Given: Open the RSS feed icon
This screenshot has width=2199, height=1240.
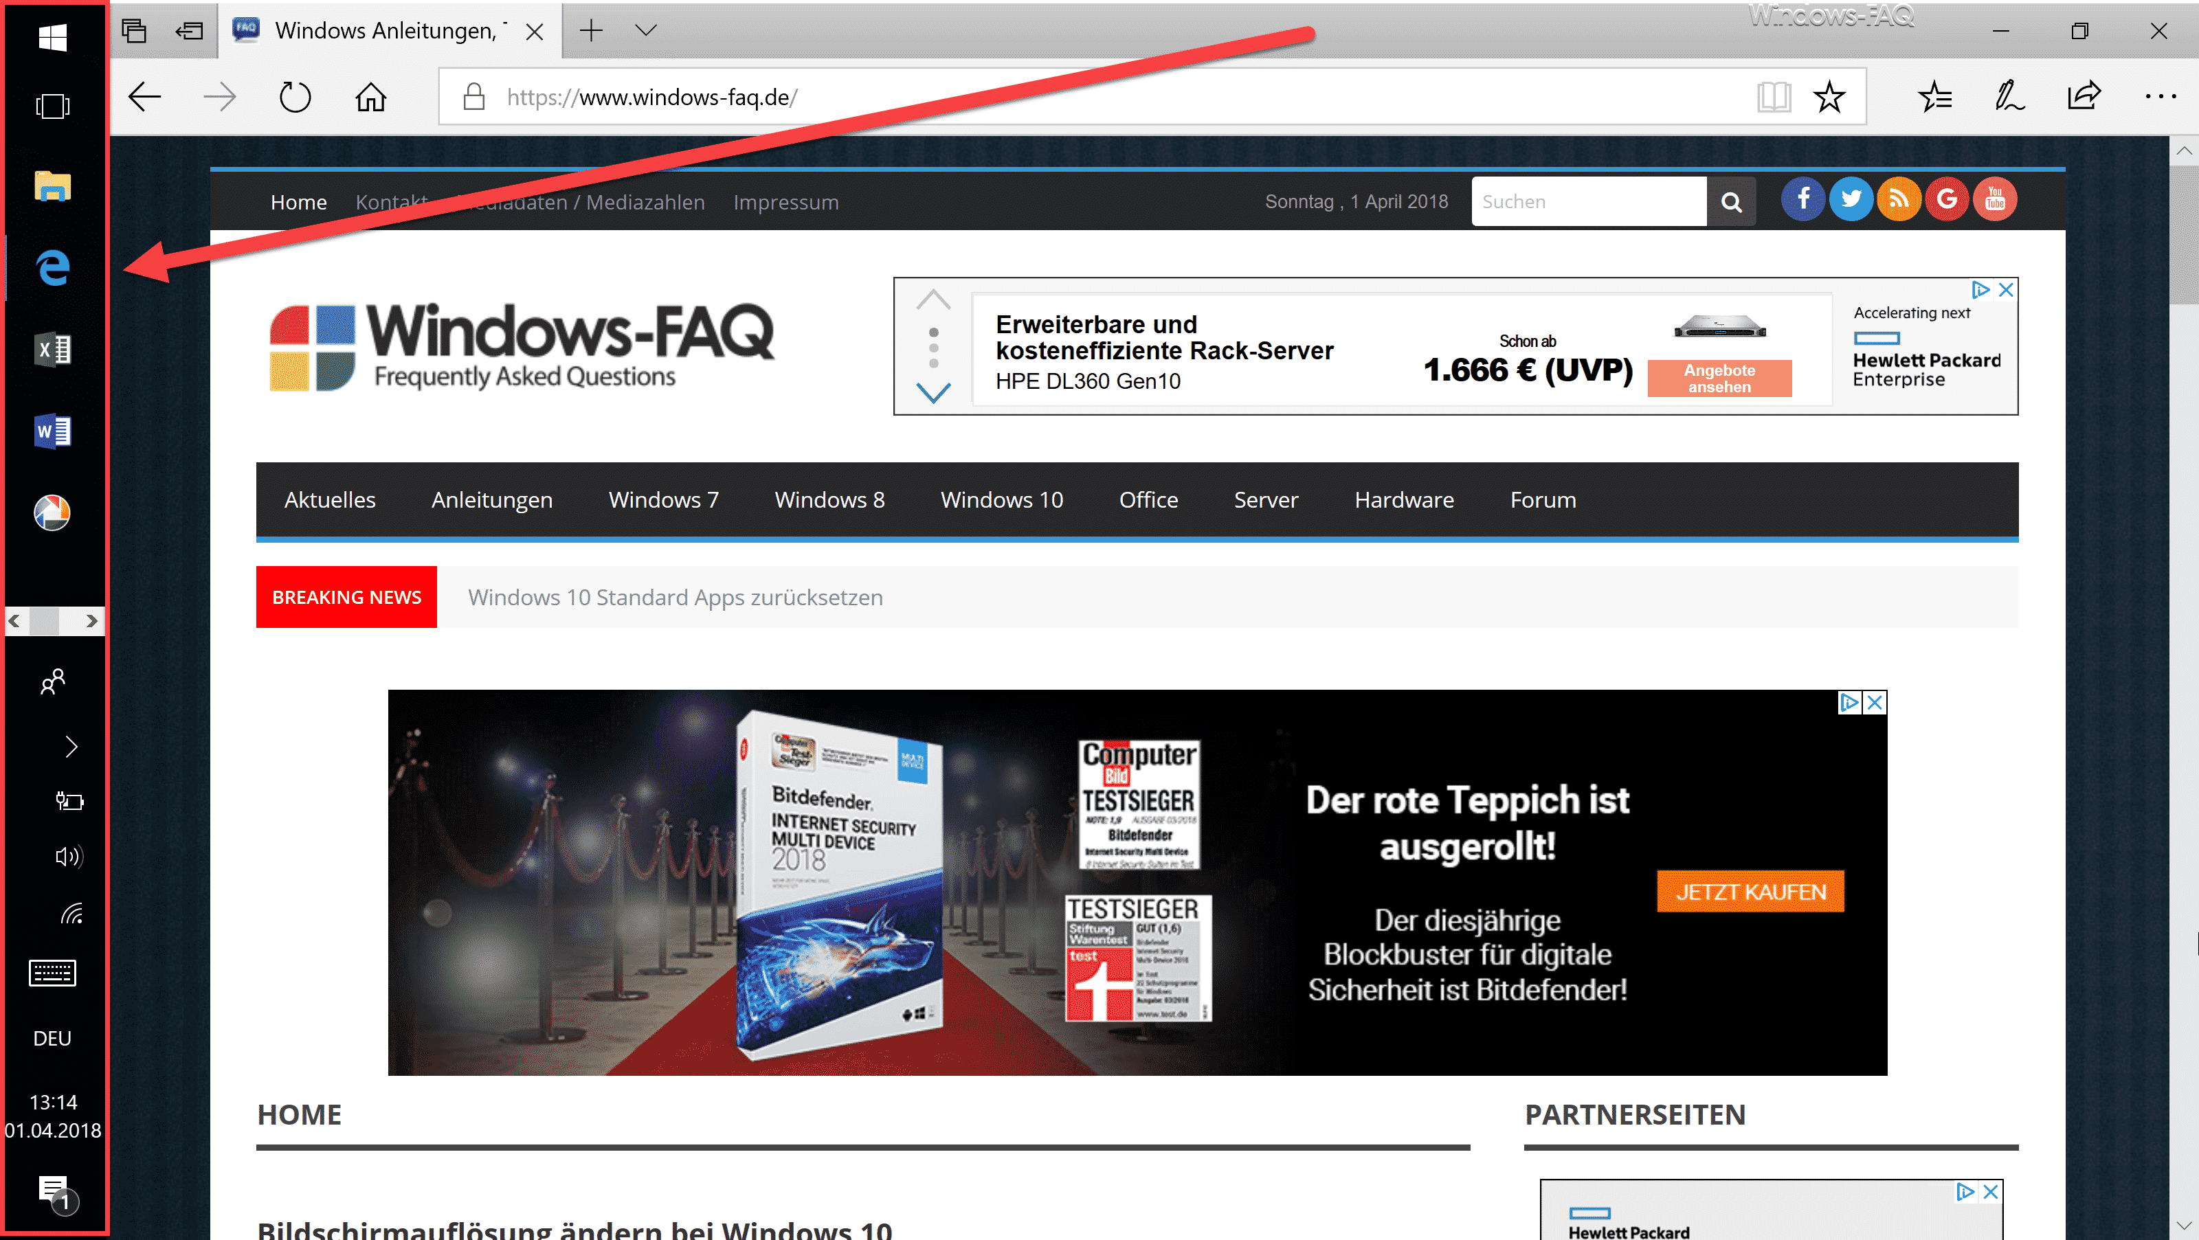Looking at the screenshot, I should (1899, 200).
